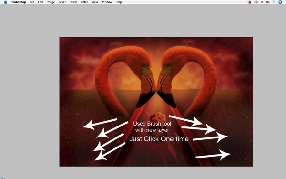
Task: Click the left flamingo's eye in artwork
Action: pos(143,64)
